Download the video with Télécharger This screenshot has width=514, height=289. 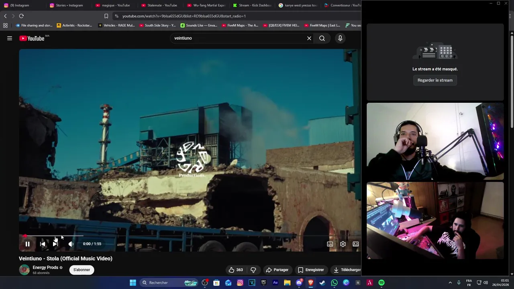click(x=346, y=270)
